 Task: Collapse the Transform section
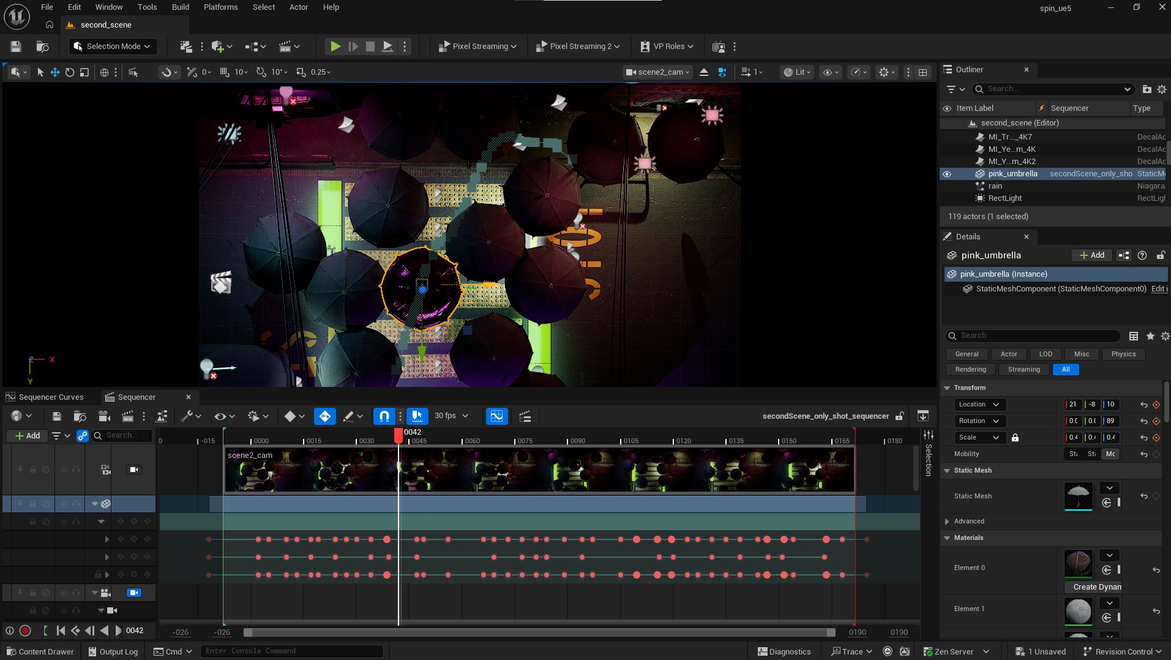click(947, 388)
